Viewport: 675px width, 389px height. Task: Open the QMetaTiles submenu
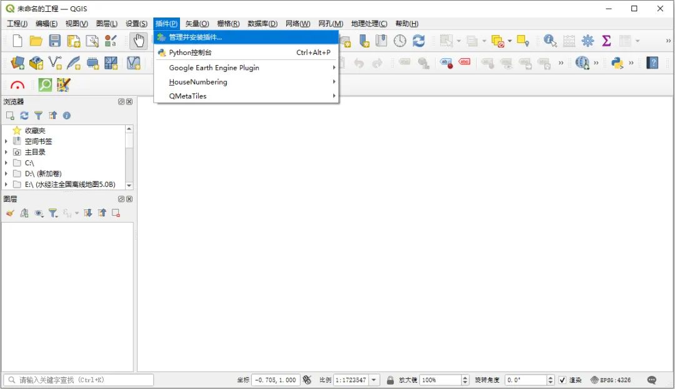click(246, 96)
